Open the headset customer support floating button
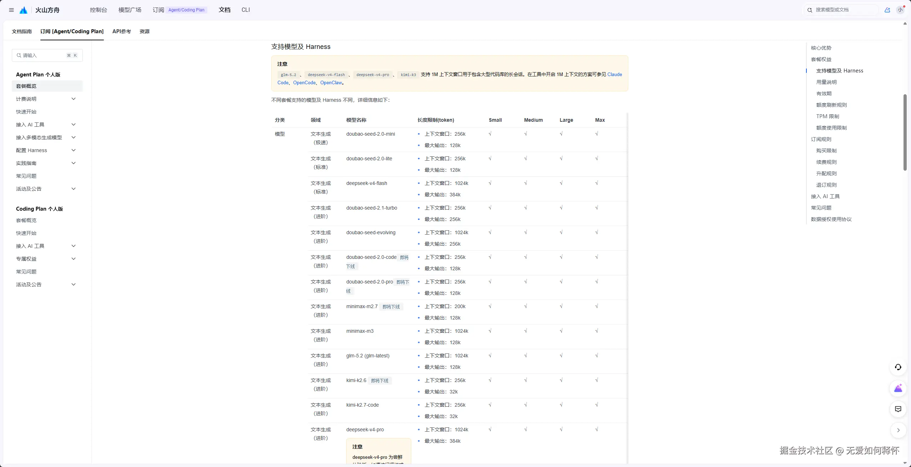The height and width of the screenshot is (467, 911). 898,367
